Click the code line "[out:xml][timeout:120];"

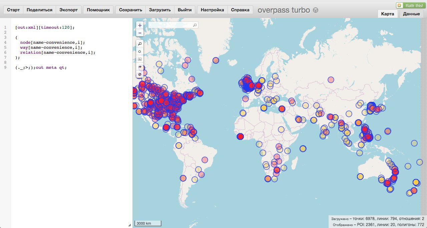[45, 27]
